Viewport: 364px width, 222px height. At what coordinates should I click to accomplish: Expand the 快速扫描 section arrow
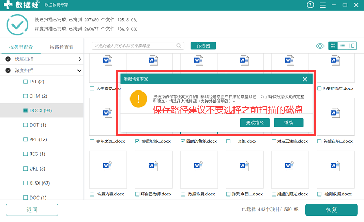79,59
